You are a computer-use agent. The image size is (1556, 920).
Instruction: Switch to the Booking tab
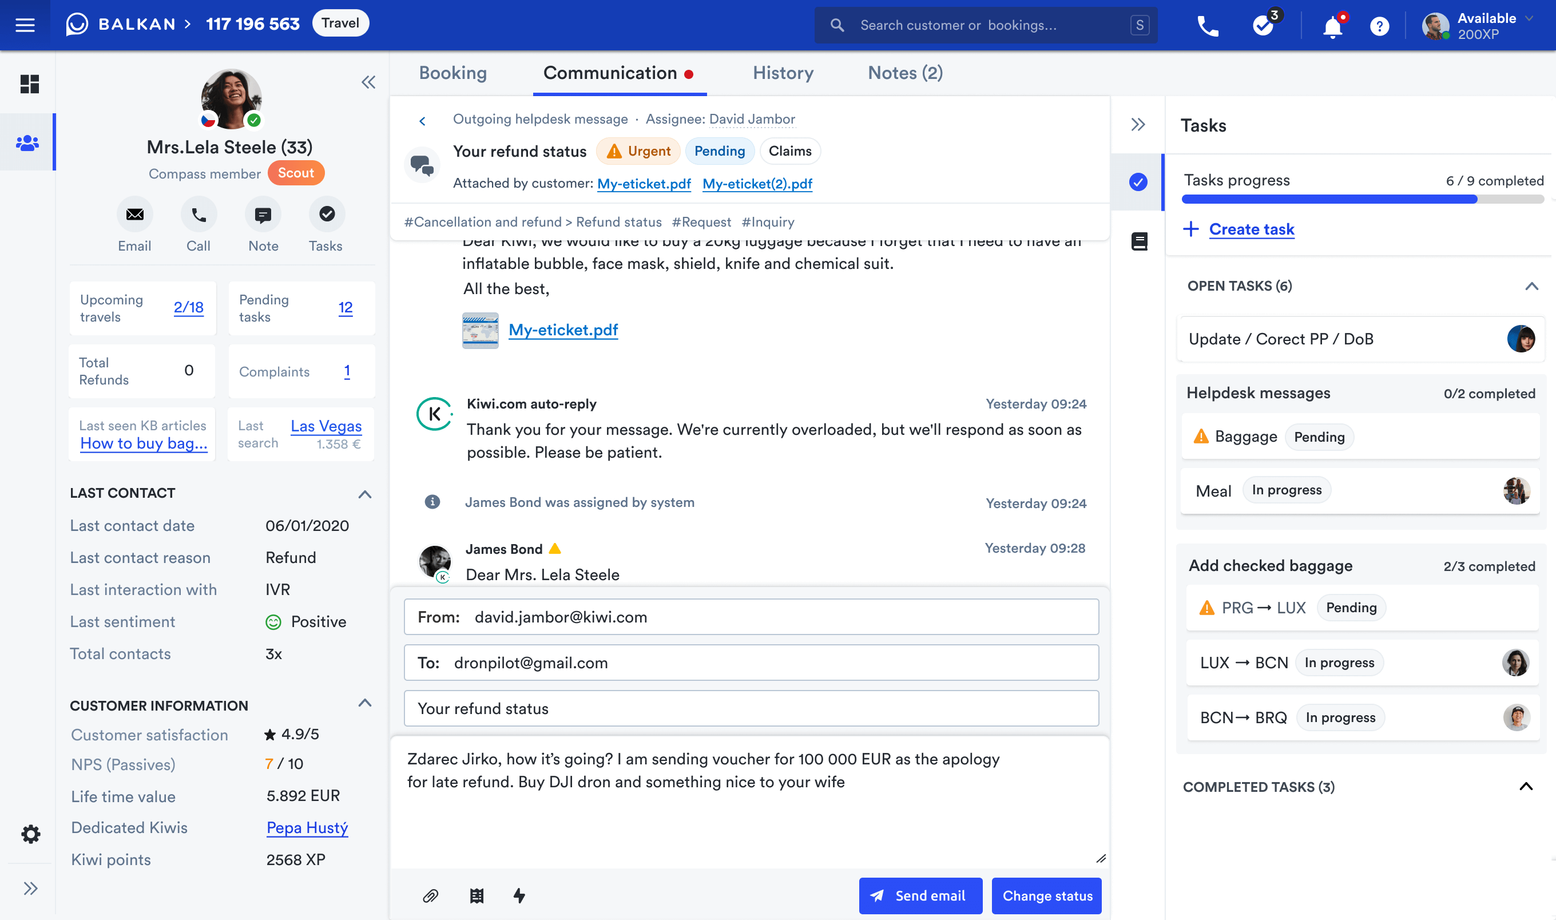[453, 73]
